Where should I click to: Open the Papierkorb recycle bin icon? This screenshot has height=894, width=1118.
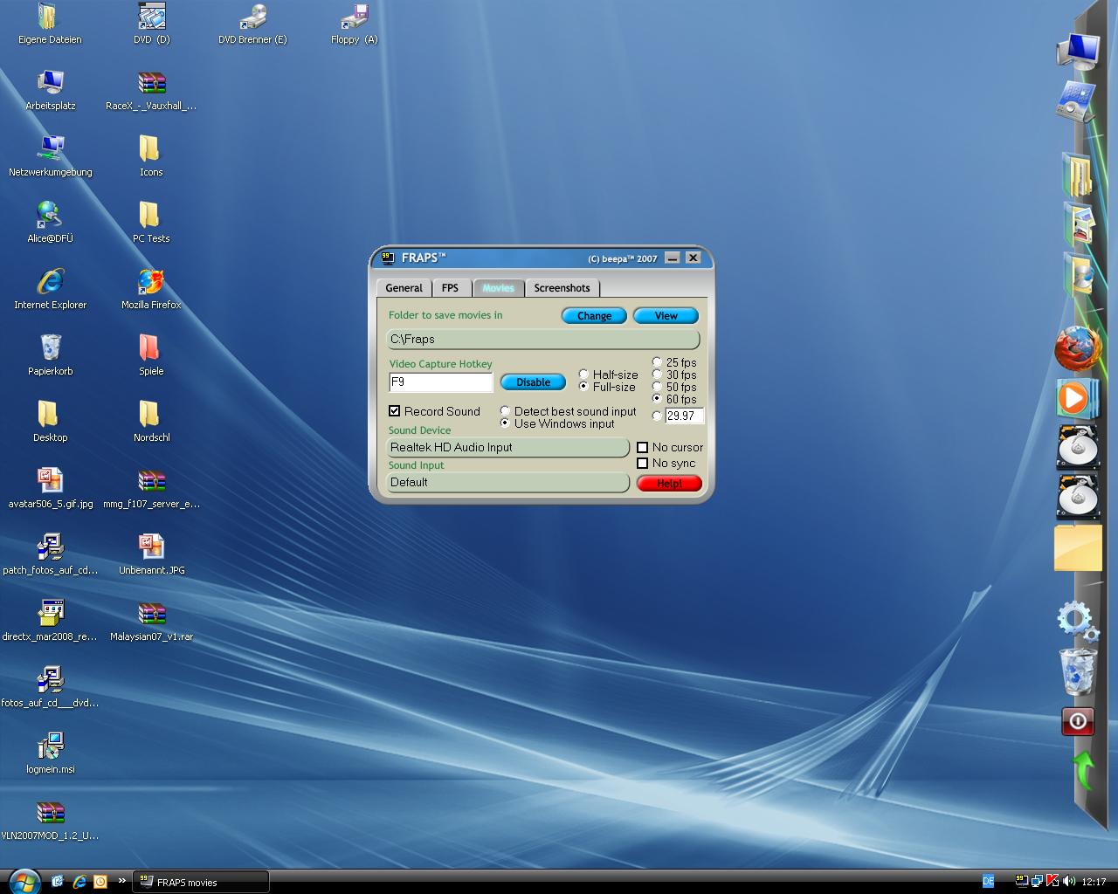tap(51, 349)
